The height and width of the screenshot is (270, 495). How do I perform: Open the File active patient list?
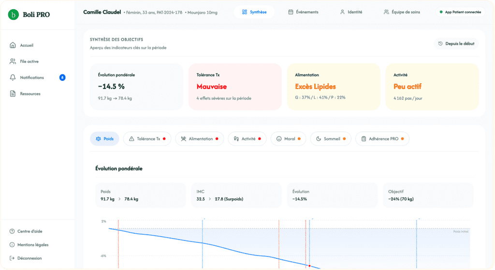tap(29, 61)
